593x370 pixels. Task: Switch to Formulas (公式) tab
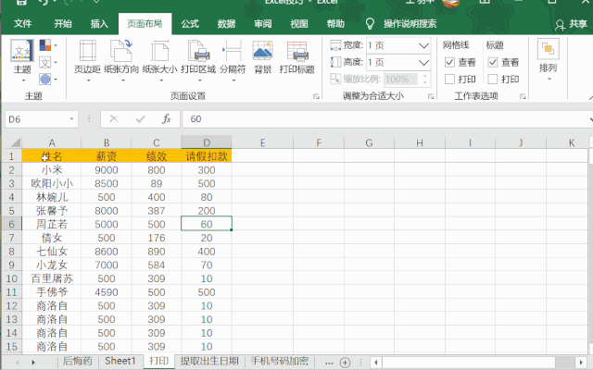click(x=190, y=24)
